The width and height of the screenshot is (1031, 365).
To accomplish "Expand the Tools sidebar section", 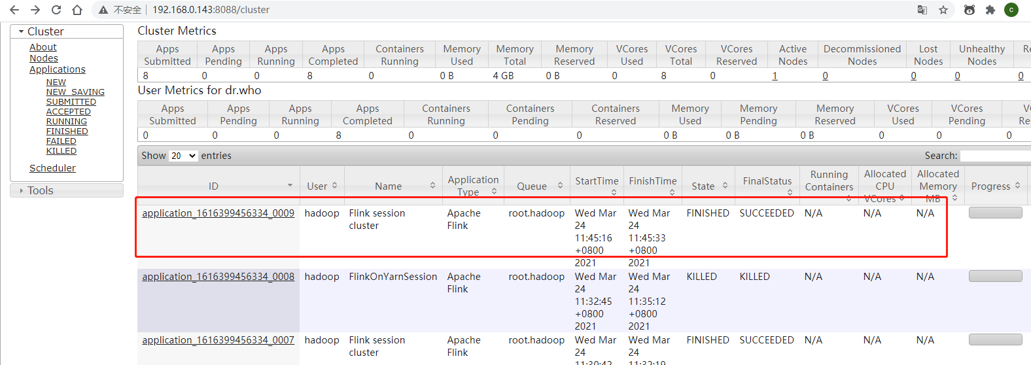I will pos(67,190).
